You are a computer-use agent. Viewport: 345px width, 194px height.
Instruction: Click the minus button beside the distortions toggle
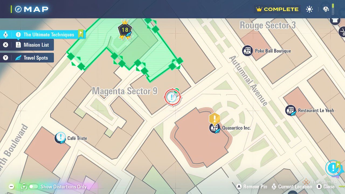tap(11, 186)
